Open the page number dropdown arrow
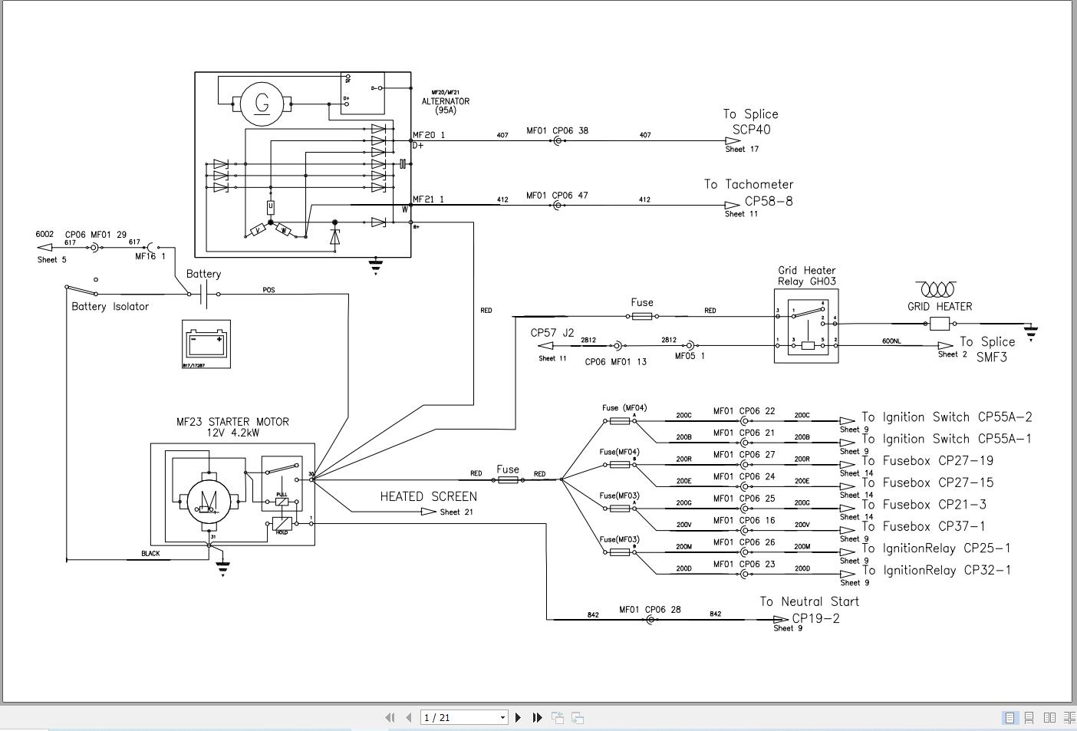1077x731 pixels. click(x=503, y=718)
